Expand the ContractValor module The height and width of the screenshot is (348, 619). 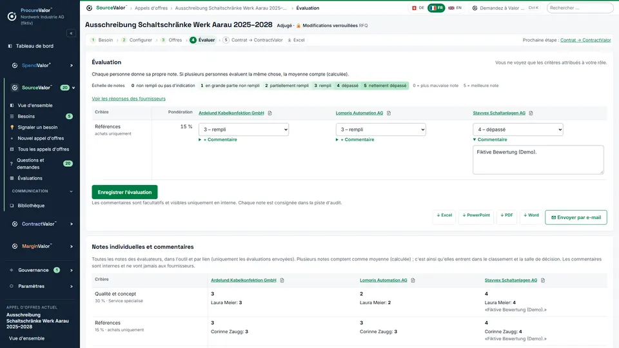pos(72,224)
